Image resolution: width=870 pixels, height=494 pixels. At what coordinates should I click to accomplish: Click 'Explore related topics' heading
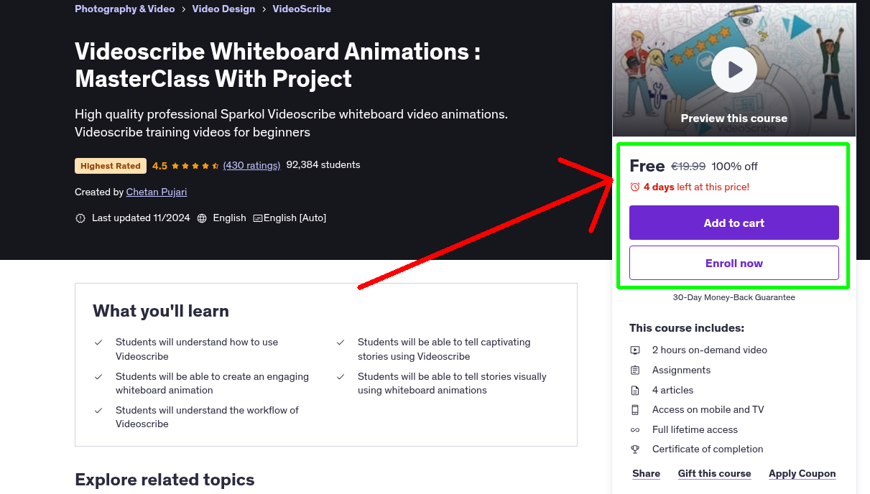click(x=165, y=480)
